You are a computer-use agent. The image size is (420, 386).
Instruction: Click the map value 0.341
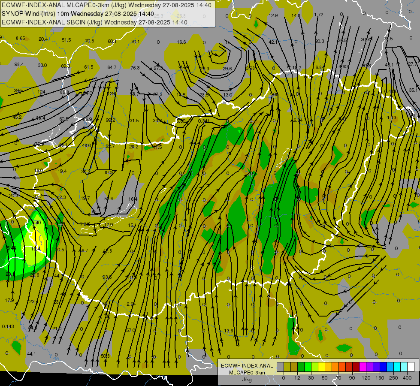click(x=204, y=121)
